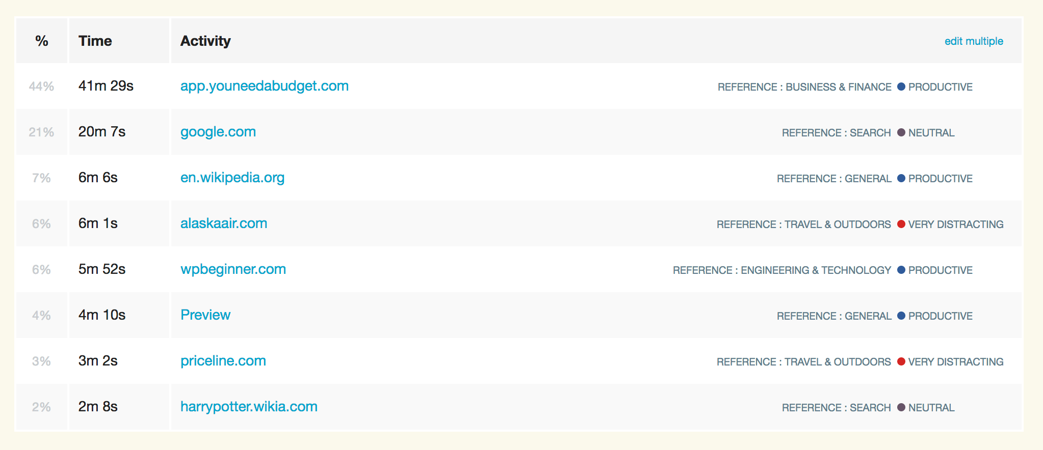
Task: Click the harrypotter.wikia.com link
Action: click(249, 407)
